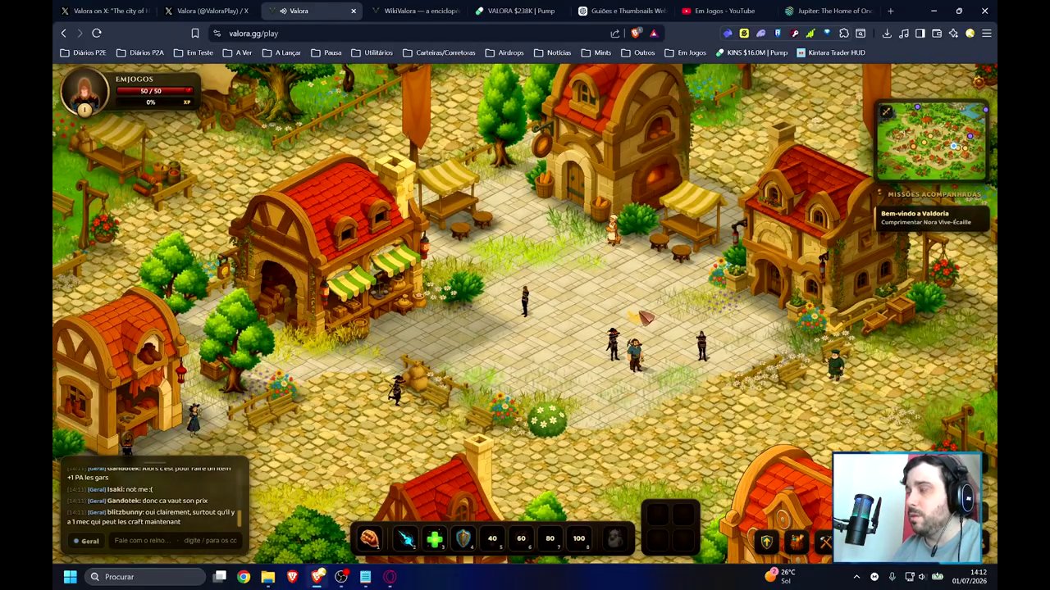Open the Leo AI sparkle icon
The width and height of the screenshot is (1050, 590).
[x=953, y=34]
